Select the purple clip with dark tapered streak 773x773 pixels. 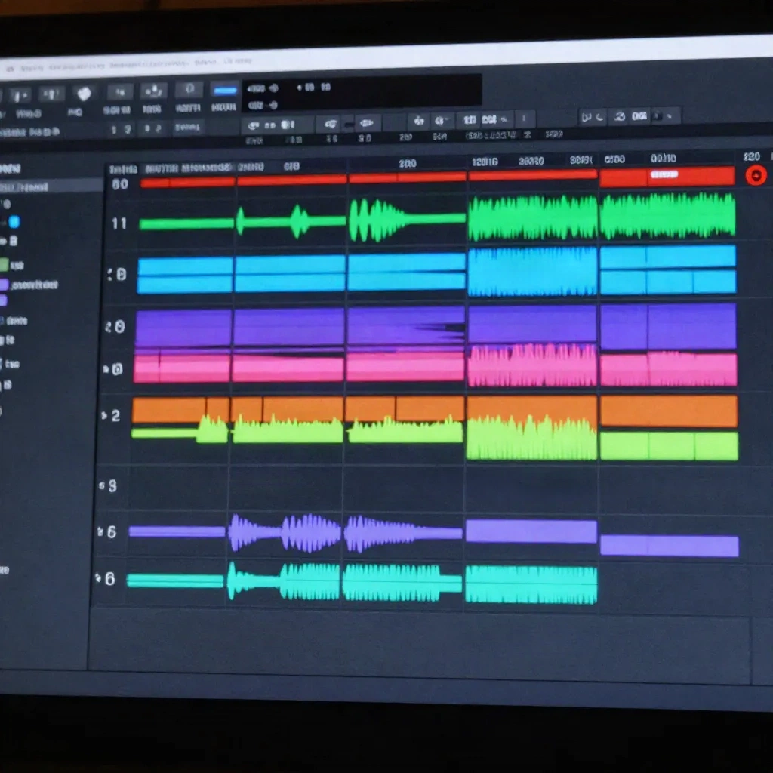(x=405, y=326)
